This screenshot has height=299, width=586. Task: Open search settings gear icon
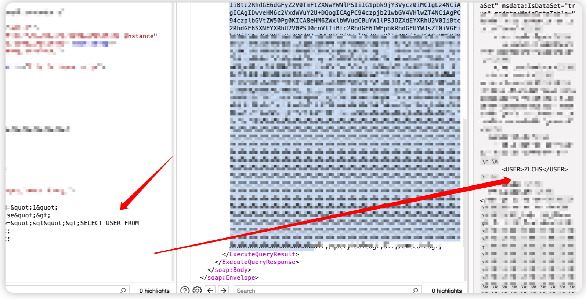point(197,290)
